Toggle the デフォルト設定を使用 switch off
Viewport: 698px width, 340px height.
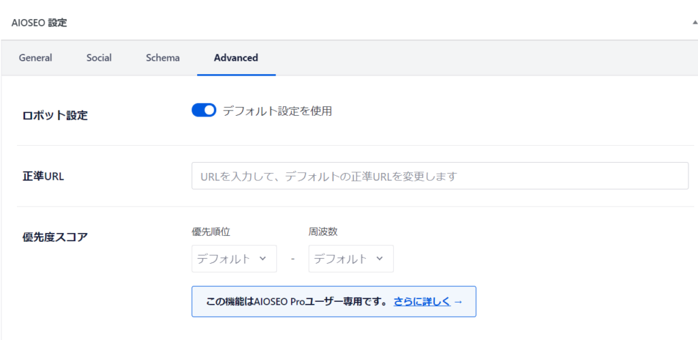coord(204,110)
